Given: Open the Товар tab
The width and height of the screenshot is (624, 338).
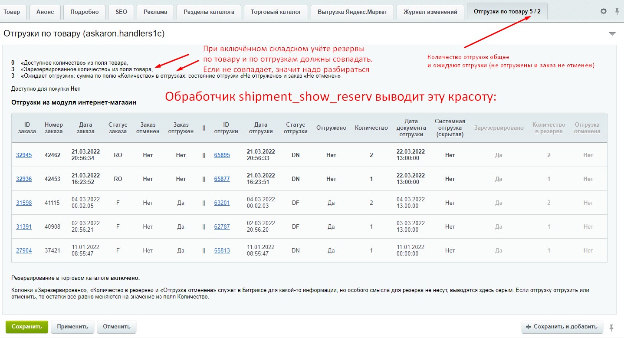Looking at the screenshot, I should tap(12, 12).
